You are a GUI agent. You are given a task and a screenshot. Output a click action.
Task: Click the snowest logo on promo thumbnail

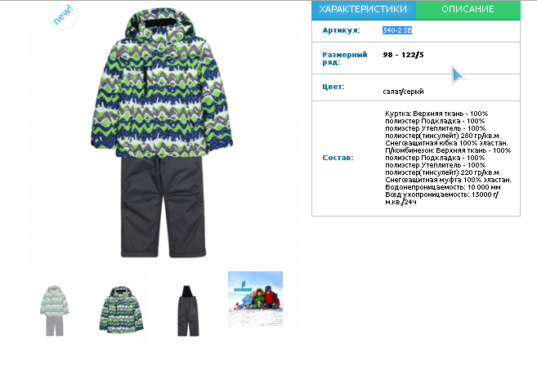coord(243,287)
